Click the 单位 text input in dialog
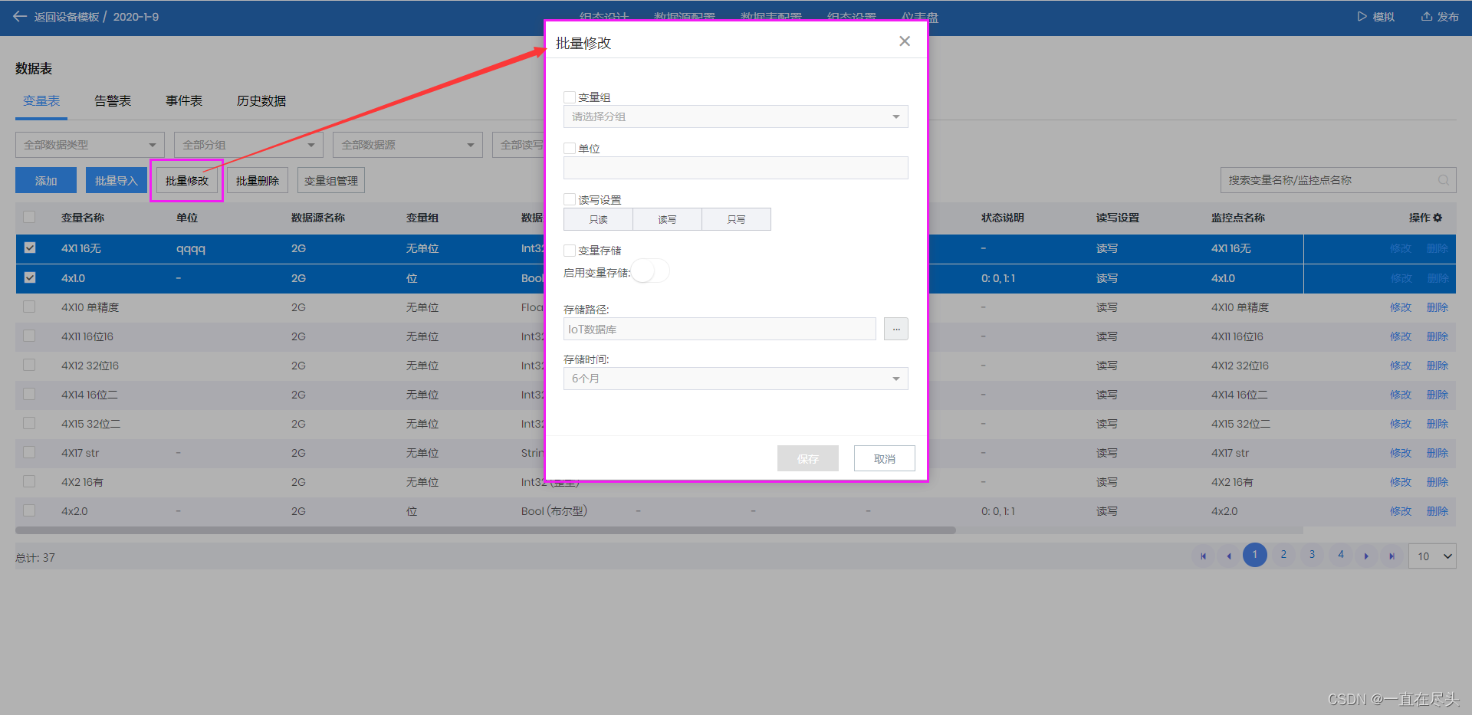Screen dimensions: 1472x715 (x=736, y=168)
